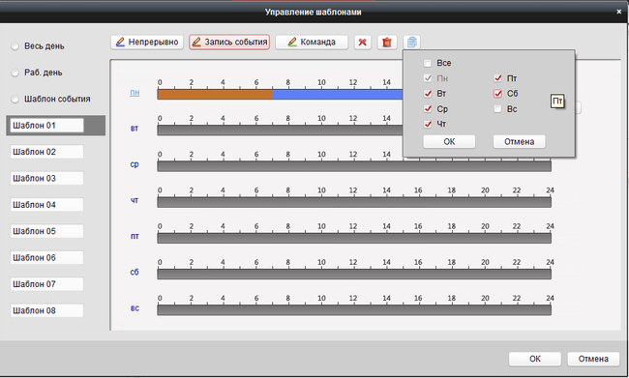Check the Вс checkbox
629x378 pixels.
(x=497, y=109)
